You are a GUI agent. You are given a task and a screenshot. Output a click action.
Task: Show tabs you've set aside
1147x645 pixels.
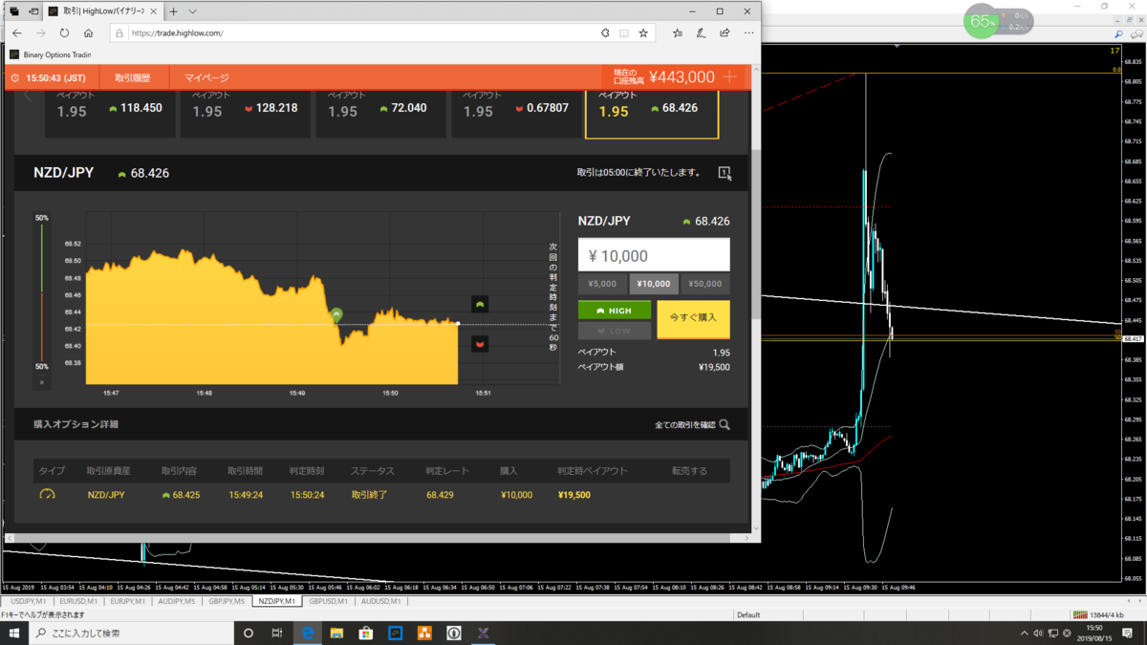click(14, 11)
